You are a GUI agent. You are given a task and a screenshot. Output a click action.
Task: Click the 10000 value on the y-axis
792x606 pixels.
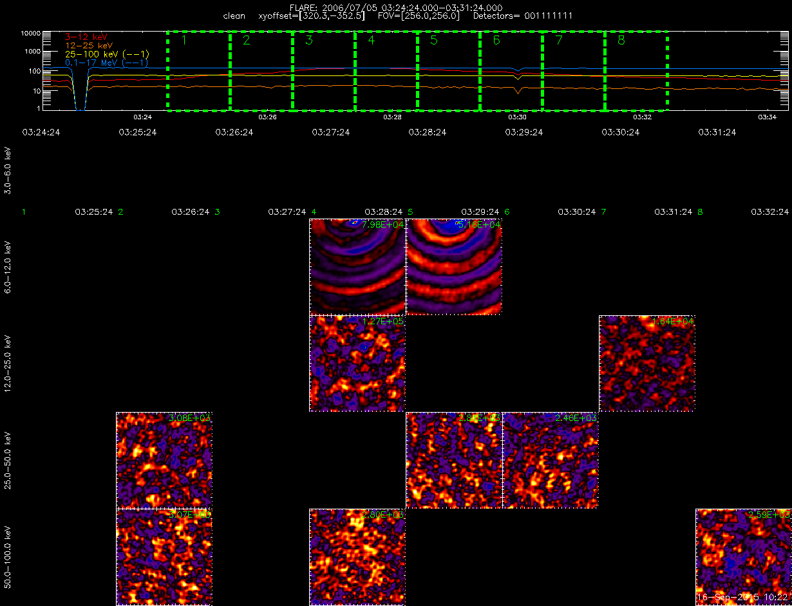(x=30, y=32)
